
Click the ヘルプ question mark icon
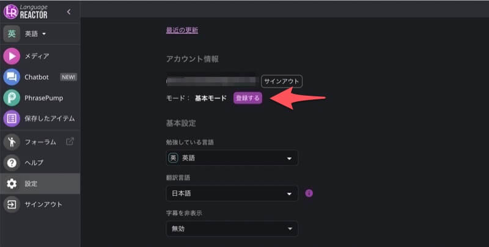click(12, 163)
